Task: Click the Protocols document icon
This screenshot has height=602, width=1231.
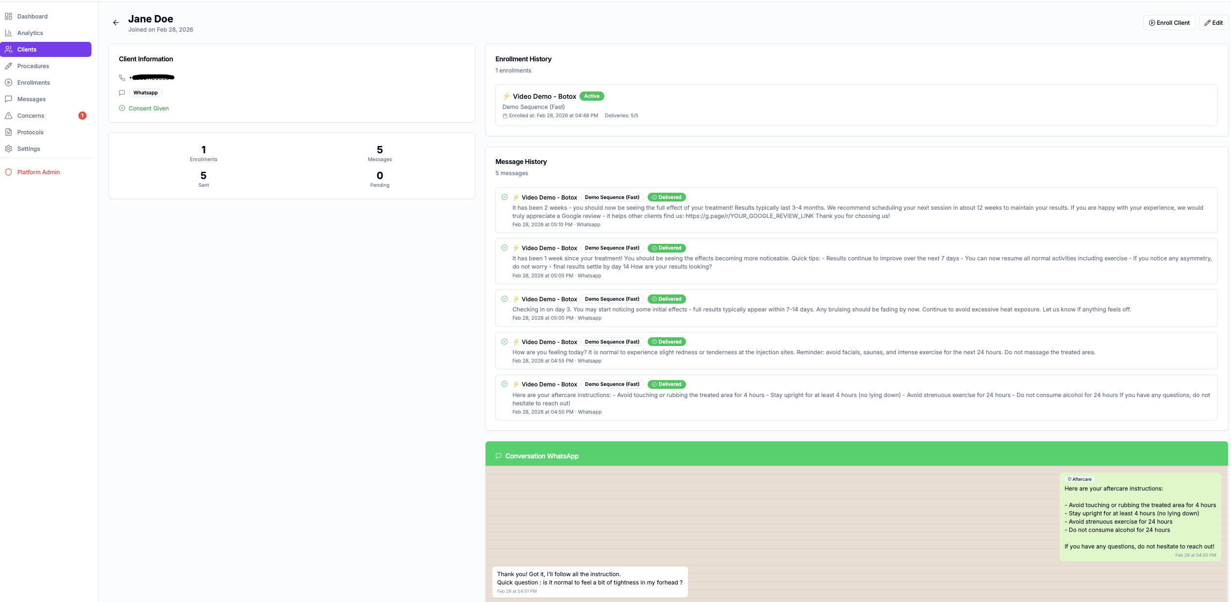Action: click(x=8, y=132)
